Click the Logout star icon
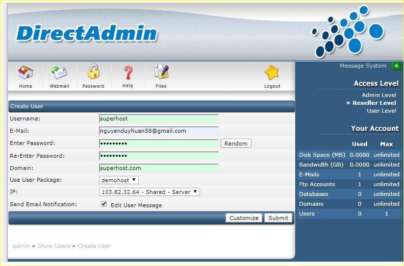 (x=272, y=73)
